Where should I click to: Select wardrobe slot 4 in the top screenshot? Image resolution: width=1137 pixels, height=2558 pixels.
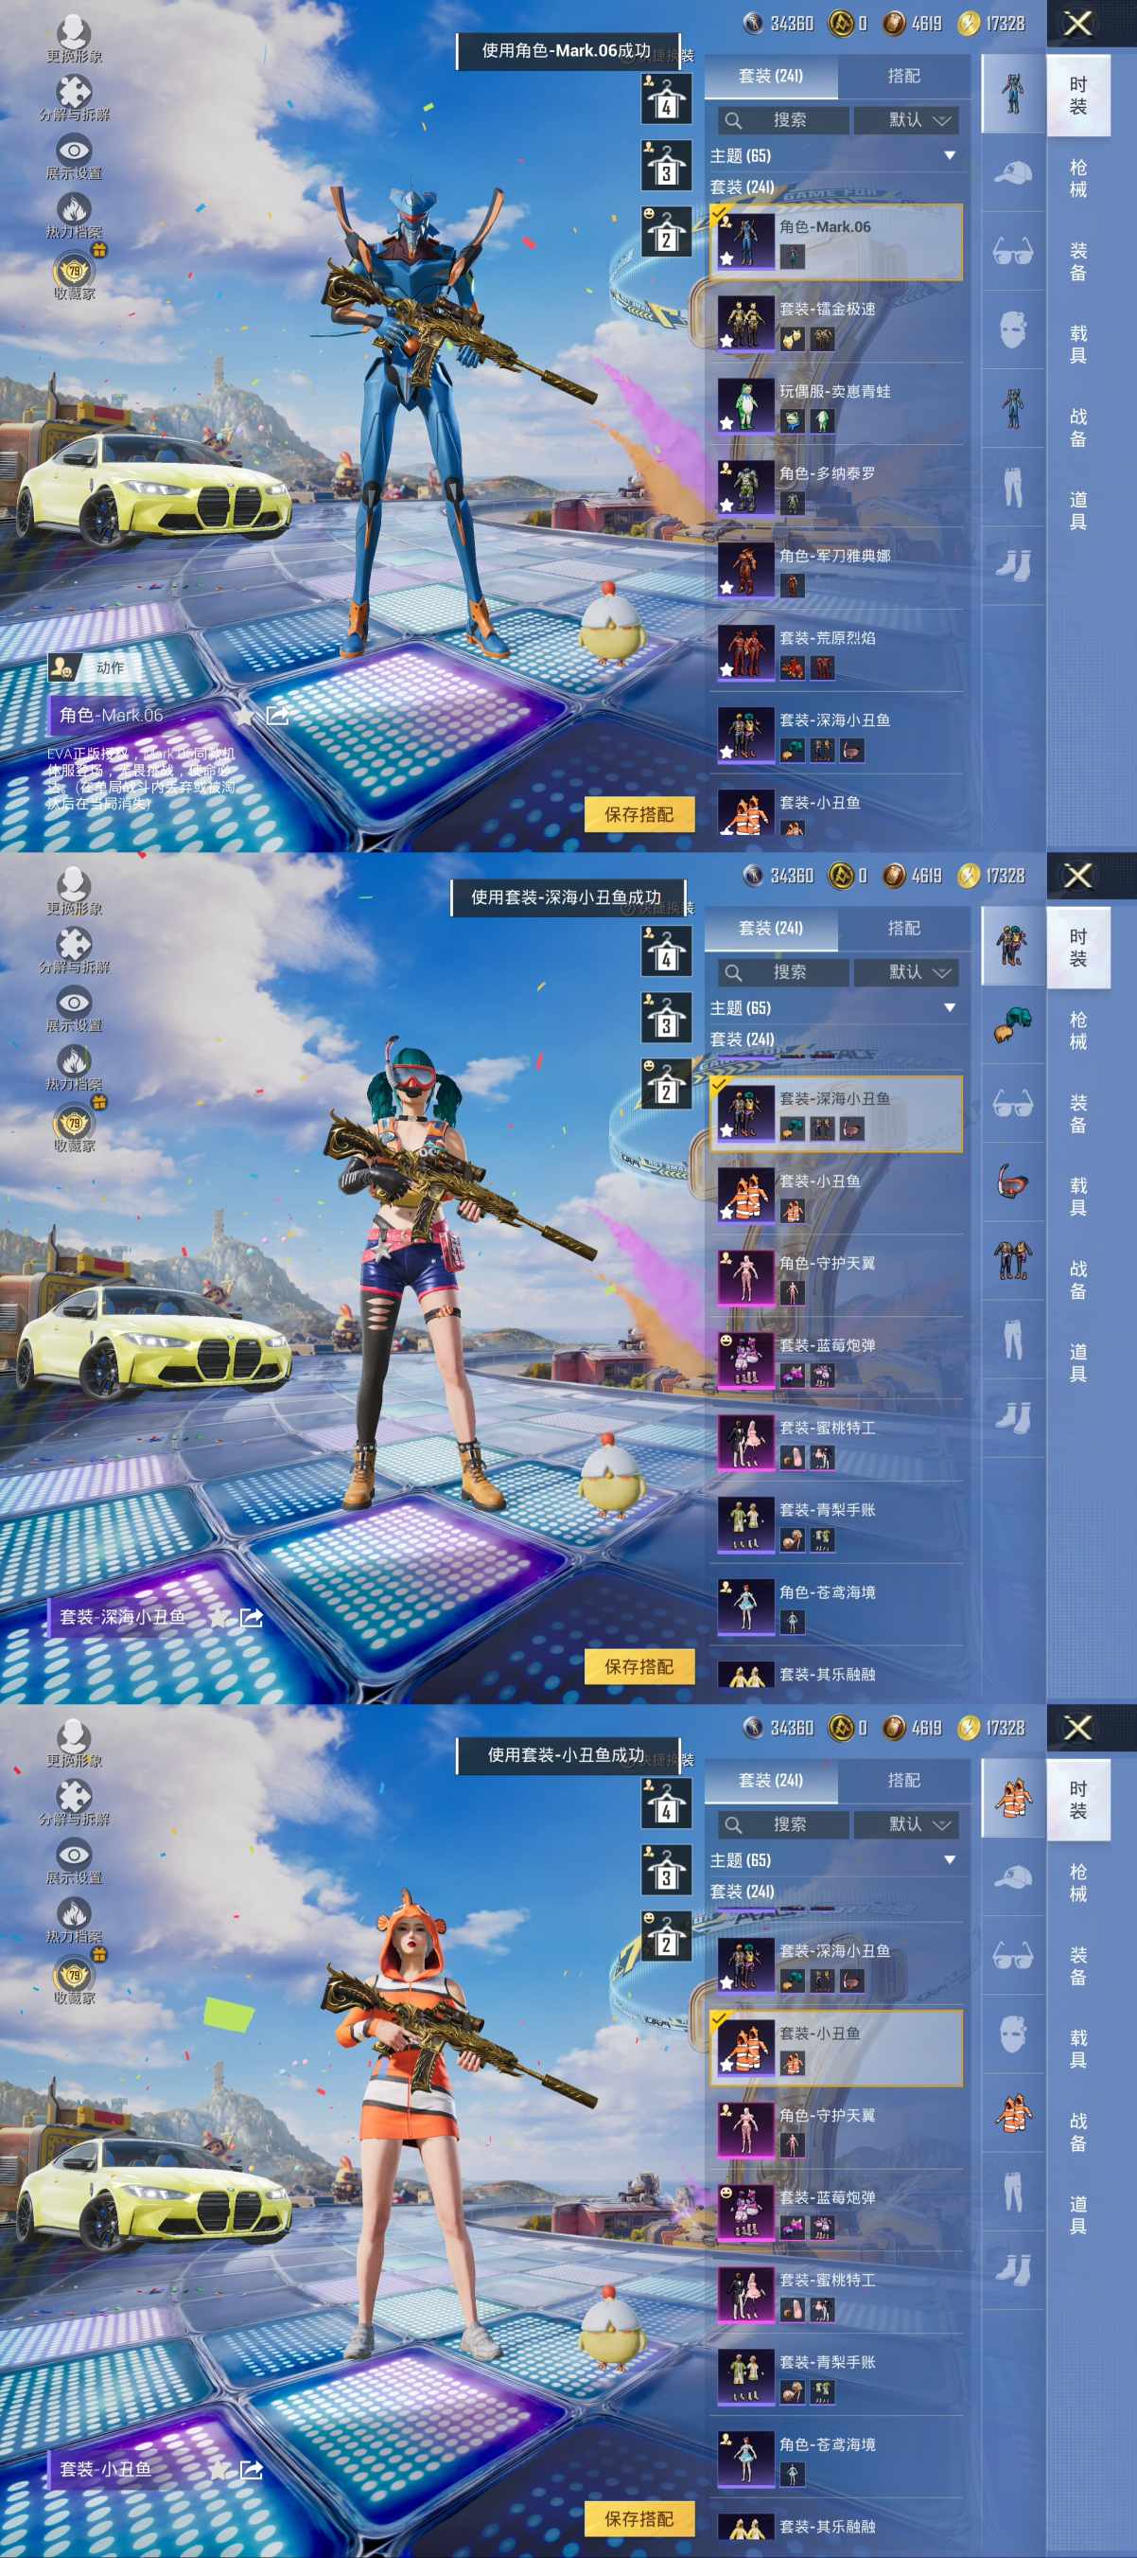click(x=666, y=98)
